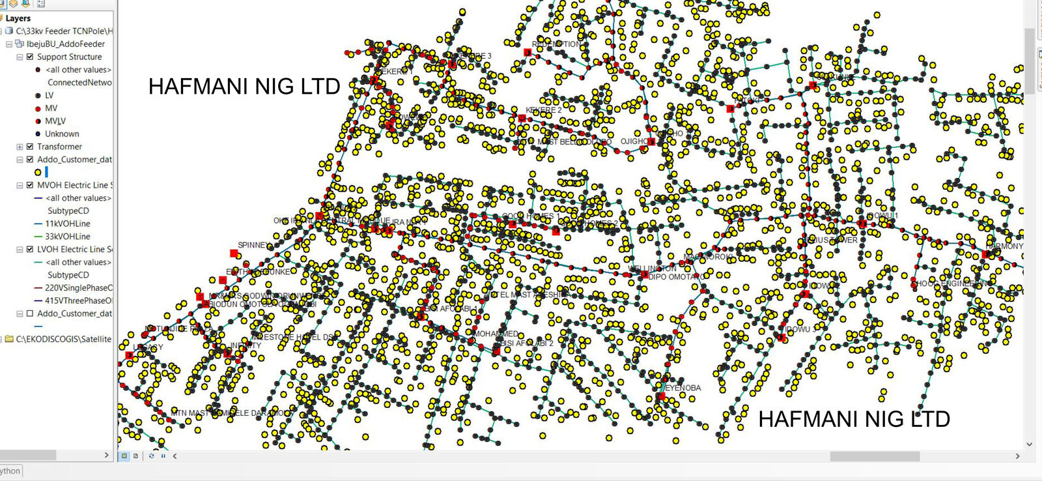Click the ConnectedNetwo field label
The width and height of the screenshot is (1042, 481).
pyautogui.click(x=80, y=83)
